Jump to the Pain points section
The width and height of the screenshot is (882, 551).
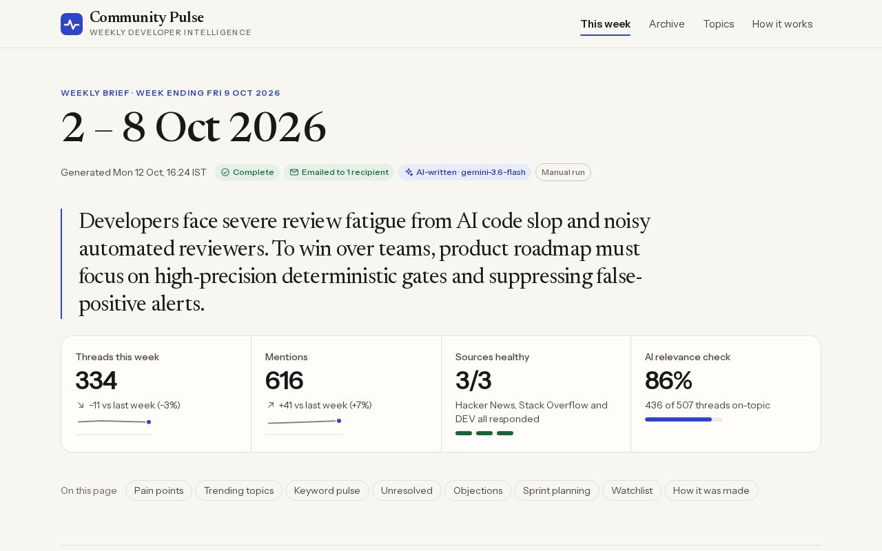coord(158,490)
